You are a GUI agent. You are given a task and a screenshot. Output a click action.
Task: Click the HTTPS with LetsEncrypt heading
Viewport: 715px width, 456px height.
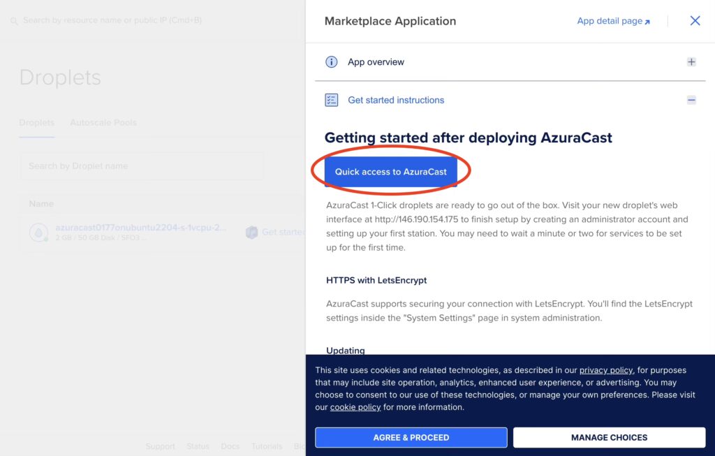(x=376, y=280)
